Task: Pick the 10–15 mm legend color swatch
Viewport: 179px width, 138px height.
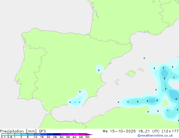Action: pos(38,134)
